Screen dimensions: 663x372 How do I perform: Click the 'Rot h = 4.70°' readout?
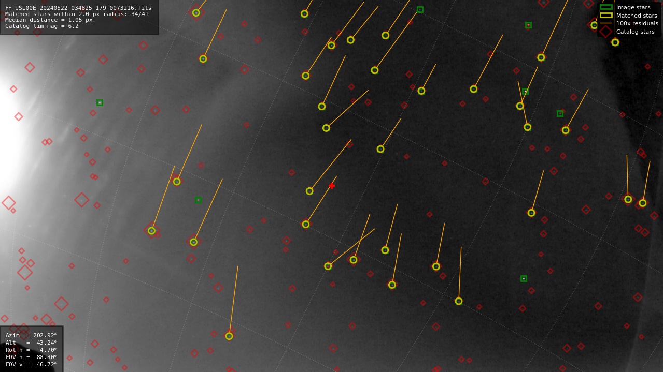pos(31,350)
